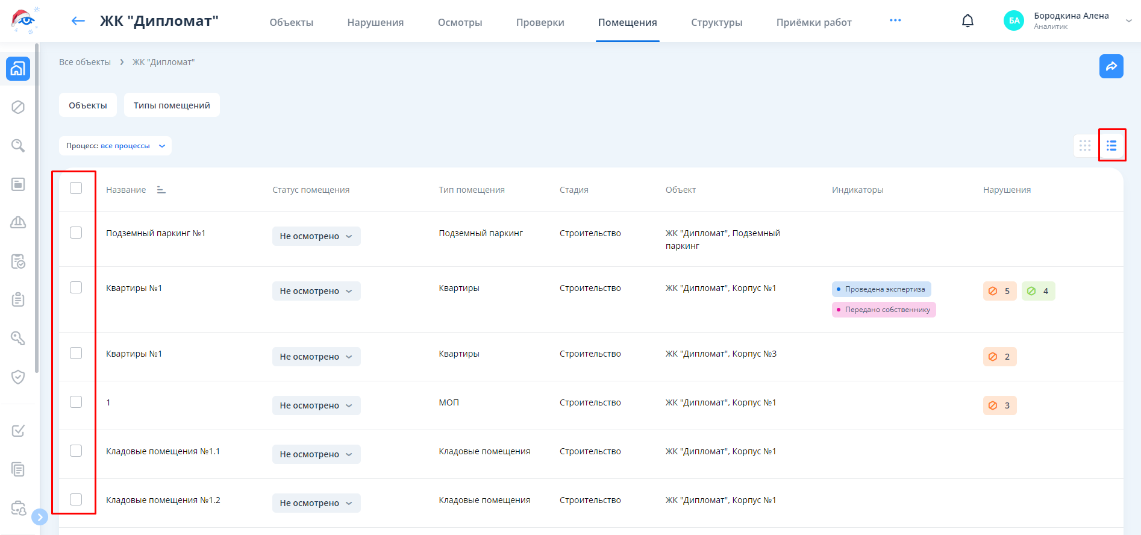Open the notifications bell
Viewport: 1141px width, 535px height.
click(x=968, y=21)
